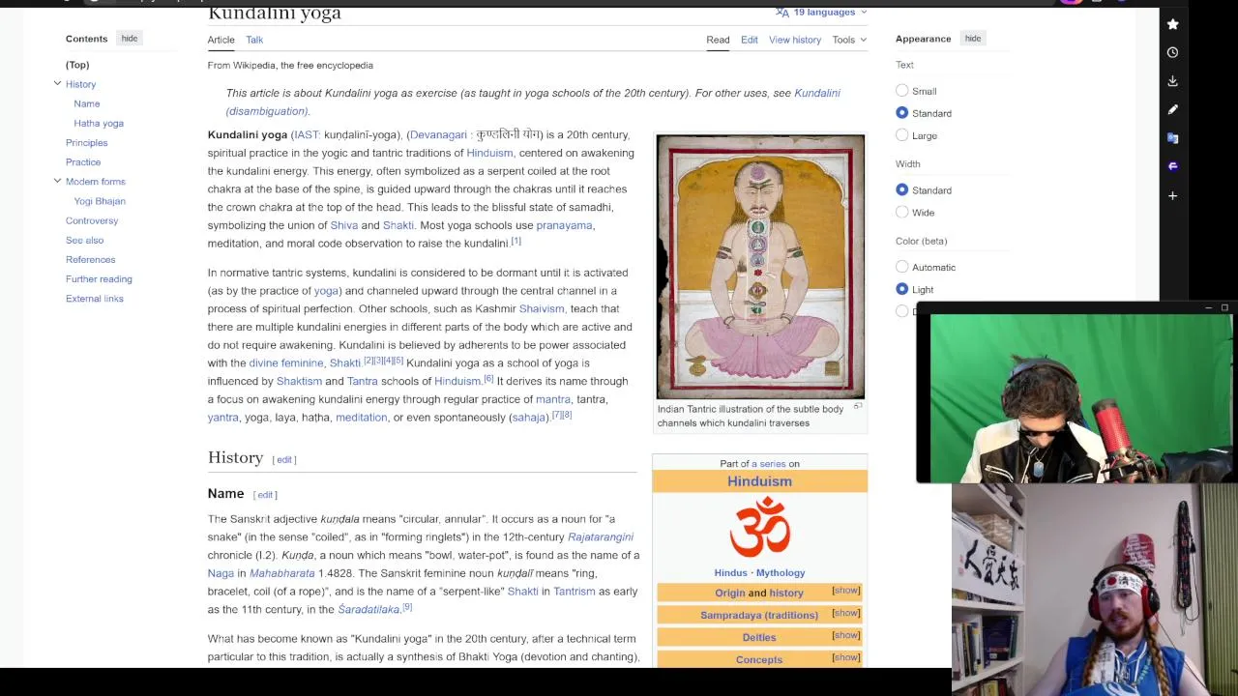This screenshot has height=696, width=1238.
Task: Select Standard width option
Action: (x=901, y=190)
